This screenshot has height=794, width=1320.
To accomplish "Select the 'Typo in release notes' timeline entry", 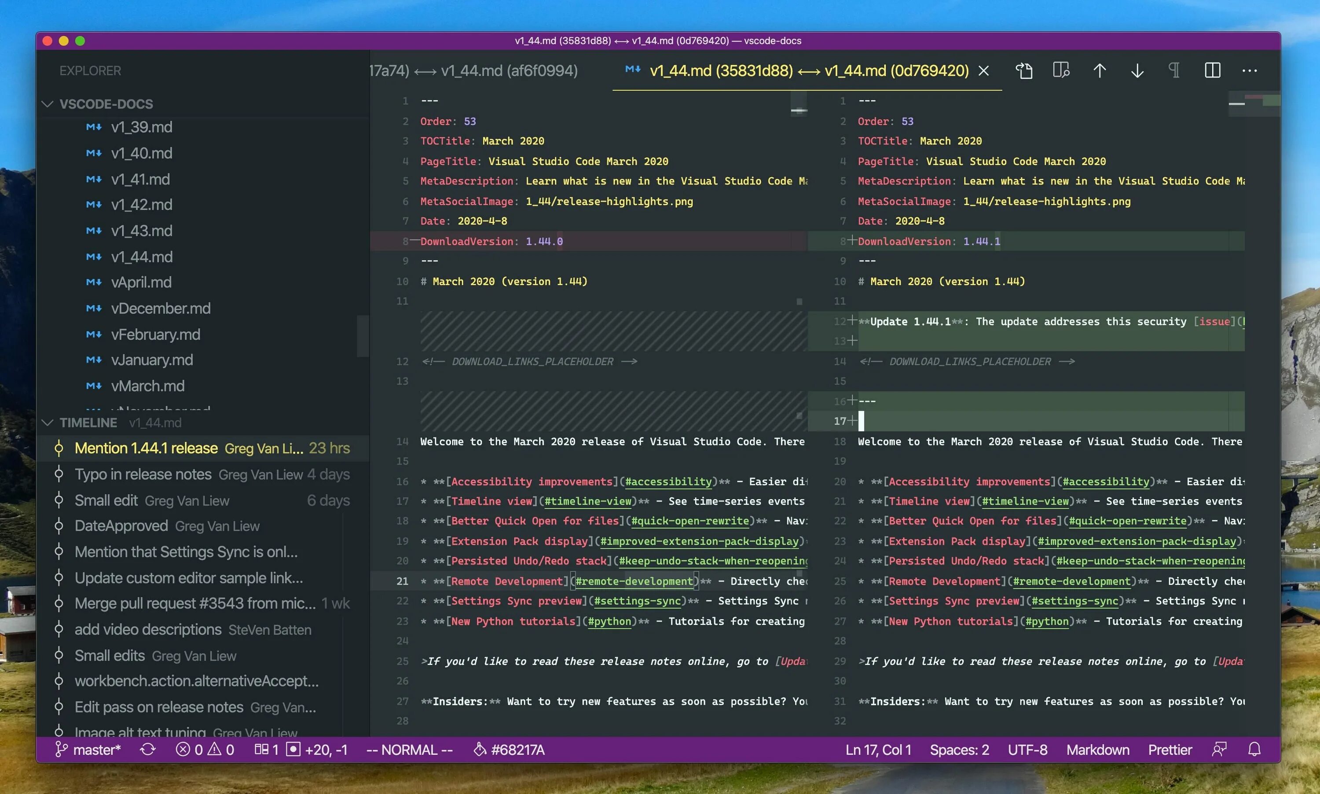I will point(143,474).
